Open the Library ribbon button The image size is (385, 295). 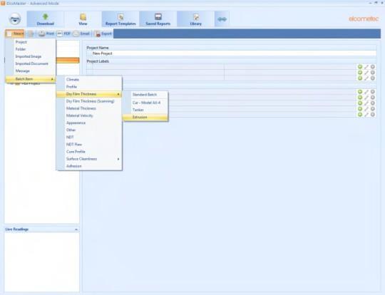[195, 19]
